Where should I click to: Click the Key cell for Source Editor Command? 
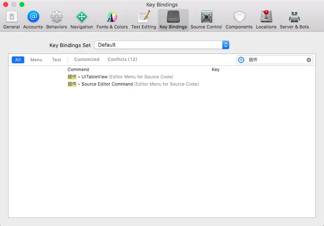pyautogui.click(x=263, y=84)
